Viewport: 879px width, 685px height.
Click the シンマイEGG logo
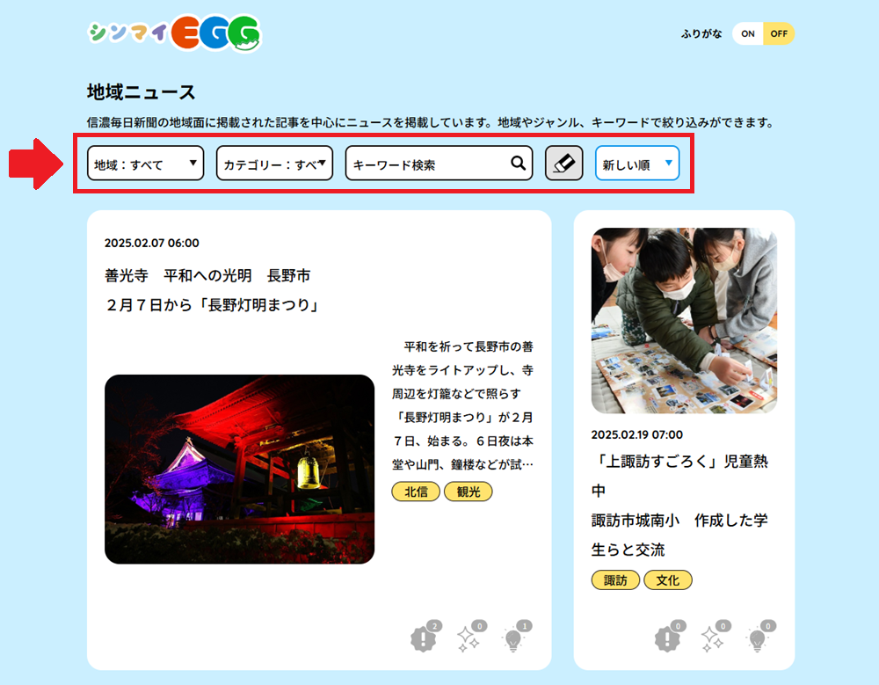[174, 33]
